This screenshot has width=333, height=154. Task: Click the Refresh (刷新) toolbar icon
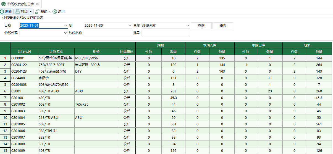2,12
